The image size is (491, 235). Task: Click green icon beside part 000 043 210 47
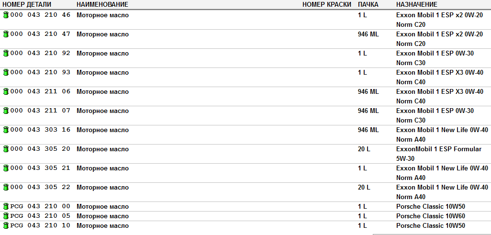pos(6,34)
